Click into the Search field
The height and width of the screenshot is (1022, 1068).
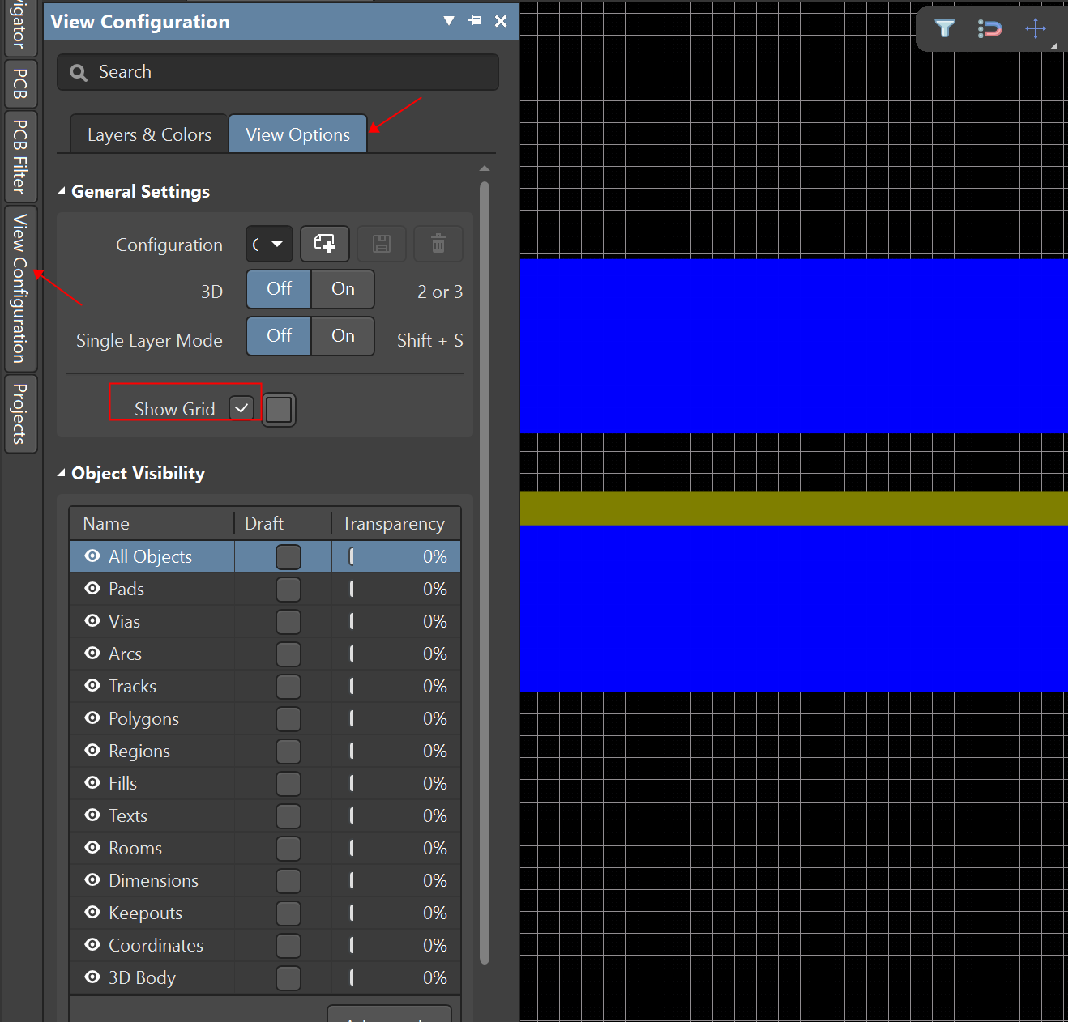(x=292, y=72)
